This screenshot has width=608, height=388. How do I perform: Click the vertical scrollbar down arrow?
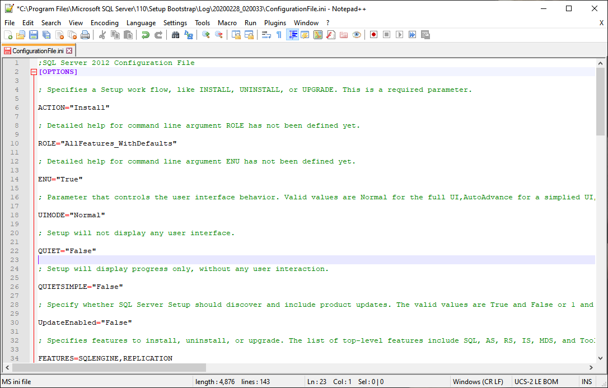(x=600, y=358)
